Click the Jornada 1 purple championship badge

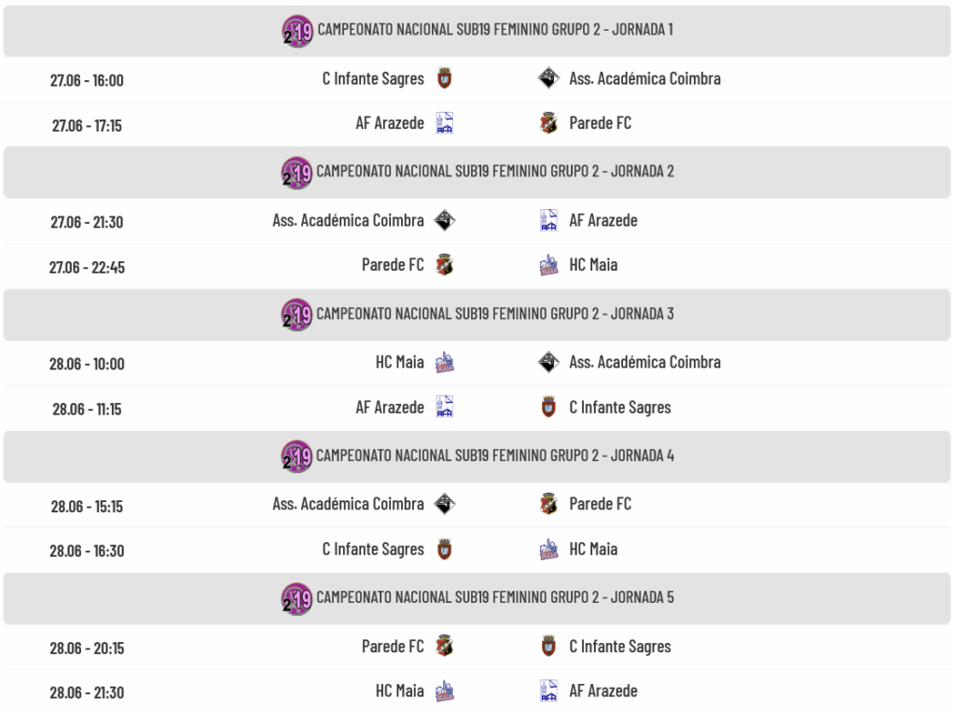pos(298,31)
